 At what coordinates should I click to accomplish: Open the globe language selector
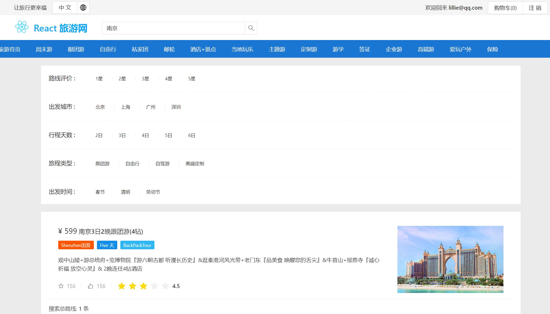coord(83,8)
